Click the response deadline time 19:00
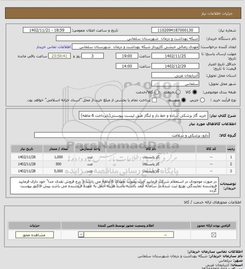Screen dimensions: 245x269 127,56
